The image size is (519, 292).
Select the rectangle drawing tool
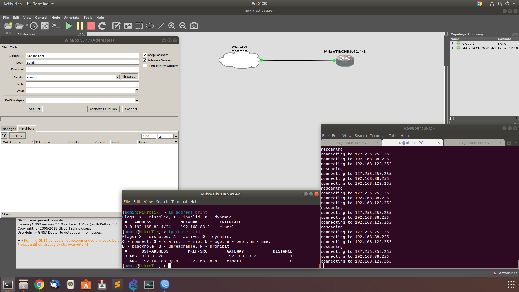(x=138, y=26)
